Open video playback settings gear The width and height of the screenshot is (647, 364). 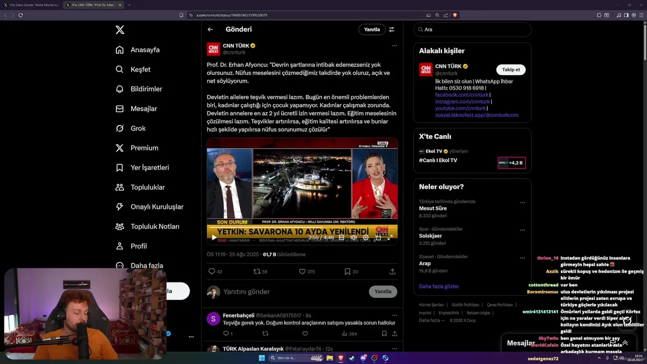(366, 238)
